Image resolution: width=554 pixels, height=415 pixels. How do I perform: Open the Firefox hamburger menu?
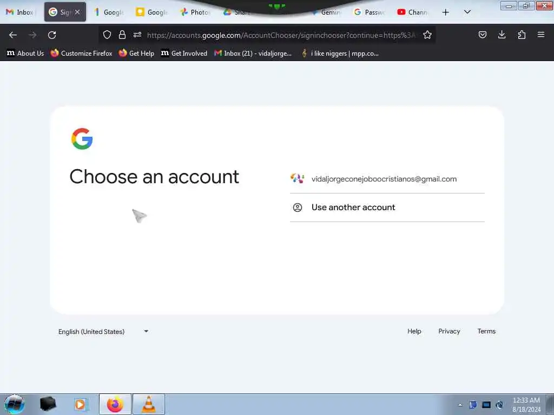click(541, 35)
